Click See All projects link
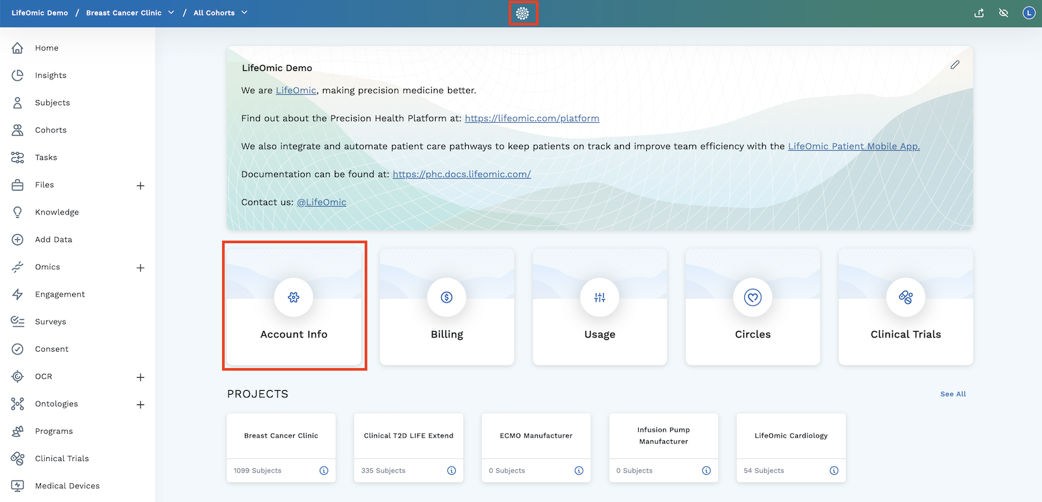The height and width of the screenshot is (502, 1042). tap(953, 394)
